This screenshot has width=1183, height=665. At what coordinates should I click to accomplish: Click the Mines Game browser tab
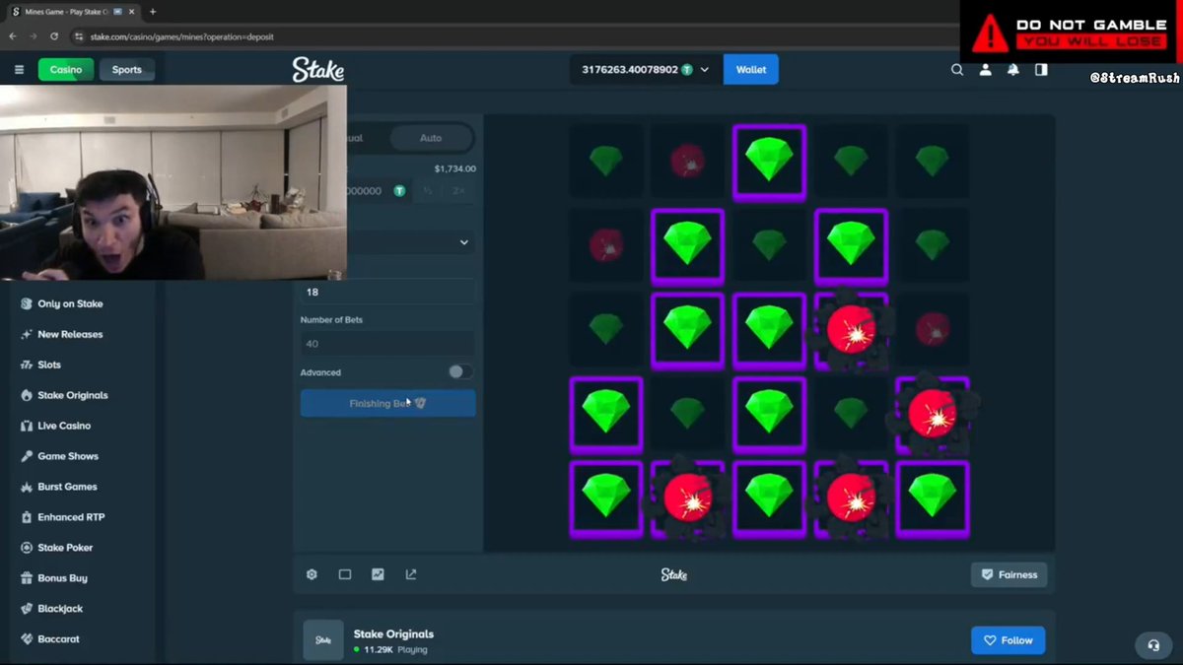72,12
